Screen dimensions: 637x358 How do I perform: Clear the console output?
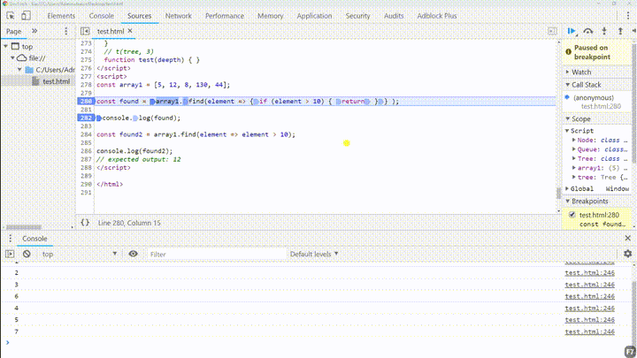point(27,254)
